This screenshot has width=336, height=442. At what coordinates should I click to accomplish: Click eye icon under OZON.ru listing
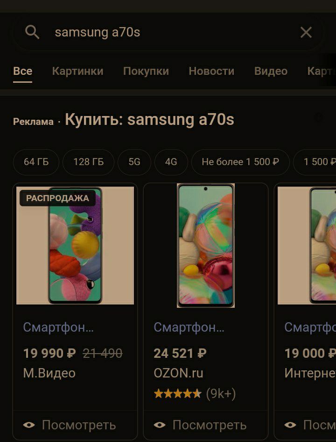point(160,425)
